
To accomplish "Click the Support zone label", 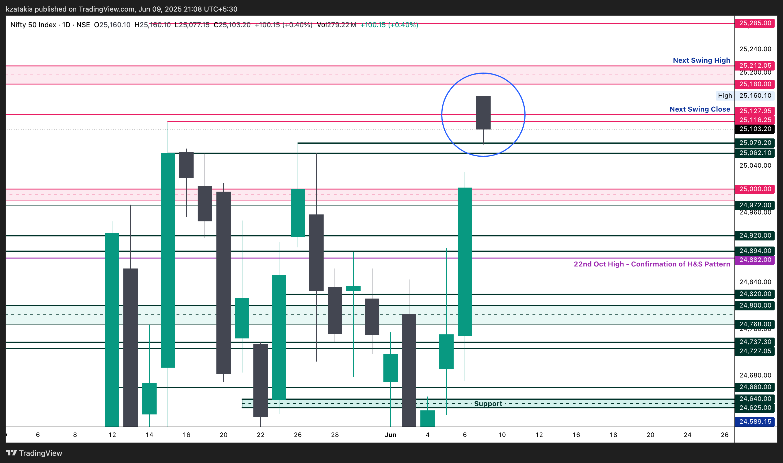I will point(488,404).
